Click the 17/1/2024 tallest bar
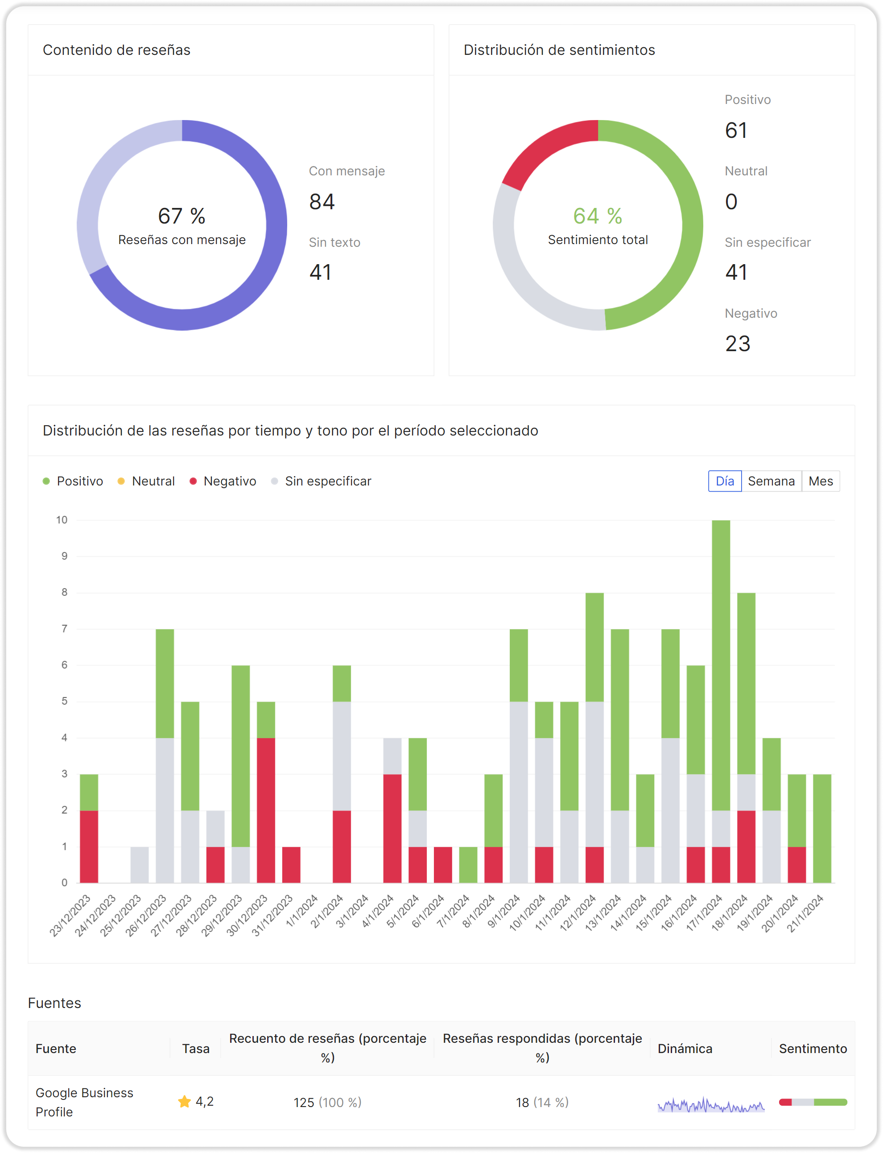 pos(721,664)
